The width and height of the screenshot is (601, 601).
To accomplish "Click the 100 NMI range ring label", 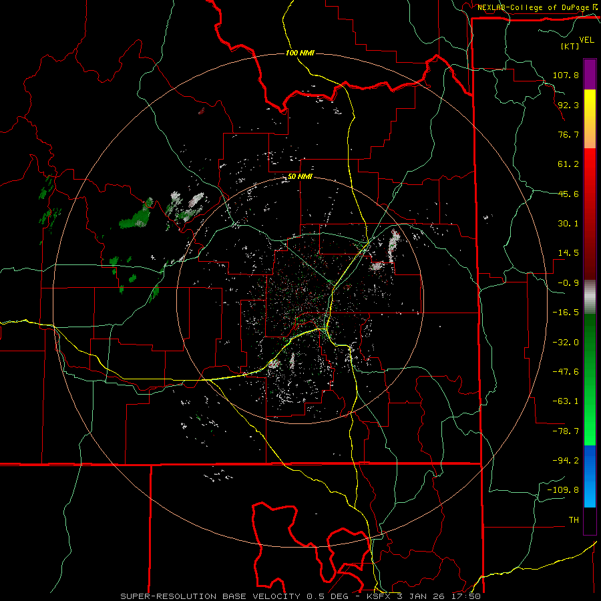I will (x=300, y=53).
